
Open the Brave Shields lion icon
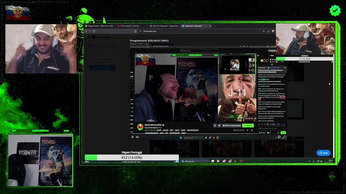pos(273,31)
